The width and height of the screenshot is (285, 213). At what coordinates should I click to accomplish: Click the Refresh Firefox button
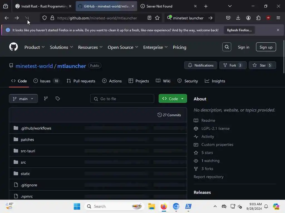coord(239,30)
